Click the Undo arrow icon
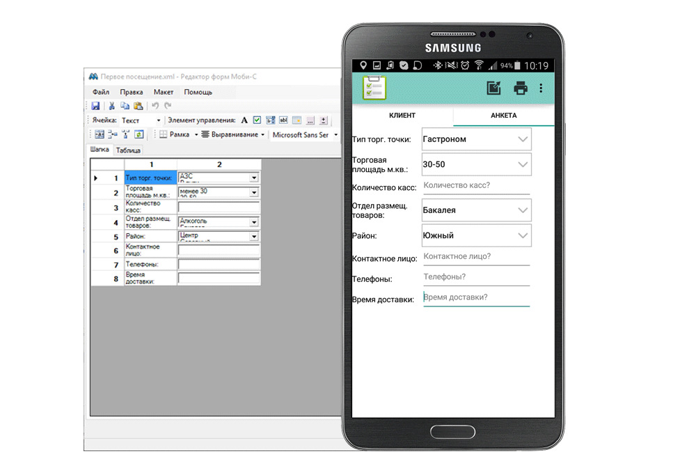Image resolution: width=696 pixels, height=470 pixels. point(155,106)
